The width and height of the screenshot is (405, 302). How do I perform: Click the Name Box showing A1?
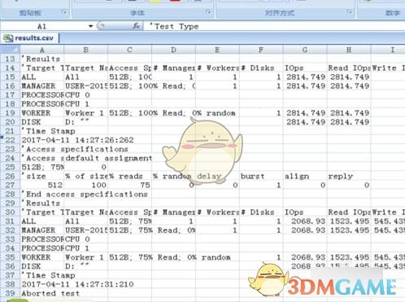[41, 26]
